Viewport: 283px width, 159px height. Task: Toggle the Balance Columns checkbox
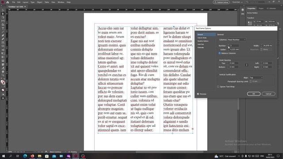220,53
